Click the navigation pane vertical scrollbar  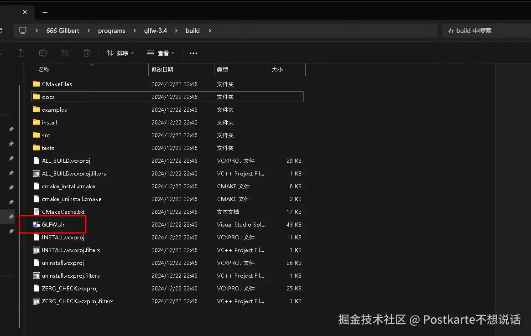(x=19, y=207)
